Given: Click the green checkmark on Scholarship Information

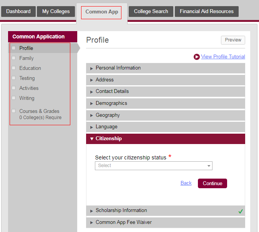Looking at the screenshot, I should [x=241, y=211].
